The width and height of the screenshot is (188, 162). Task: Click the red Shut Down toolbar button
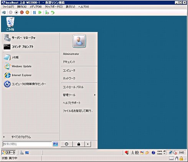(22, 12)
